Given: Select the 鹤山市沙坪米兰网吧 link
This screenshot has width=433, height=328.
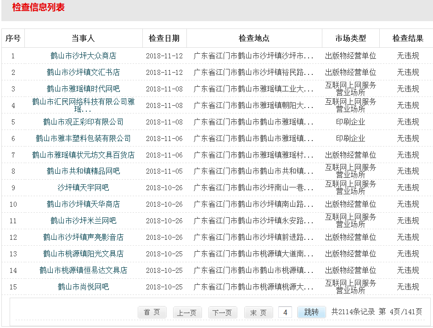Looking at the screenshot, I should click(x=83, y=221).
